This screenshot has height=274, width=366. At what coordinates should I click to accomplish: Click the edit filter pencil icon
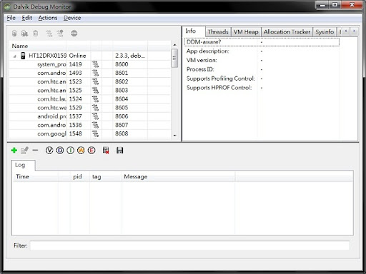coord(24,151)
